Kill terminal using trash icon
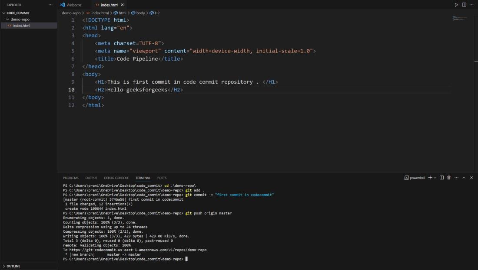This screenshot has height=270, width=478. pyautogui.click(x=449, y=178)
